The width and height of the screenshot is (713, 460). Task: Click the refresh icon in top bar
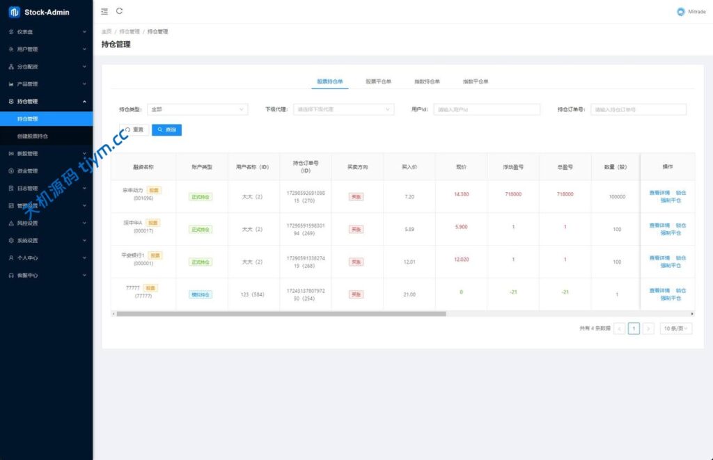pyautogui.click(x=119, y=11)
